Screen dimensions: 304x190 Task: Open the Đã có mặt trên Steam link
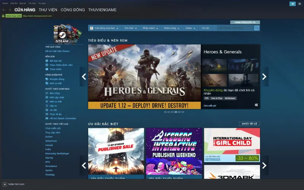pos(57,51)
